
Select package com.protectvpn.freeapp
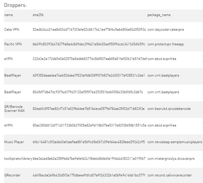coord(165,44)
